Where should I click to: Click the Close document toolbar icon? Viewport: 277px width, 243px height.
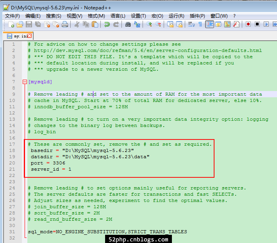47,24
